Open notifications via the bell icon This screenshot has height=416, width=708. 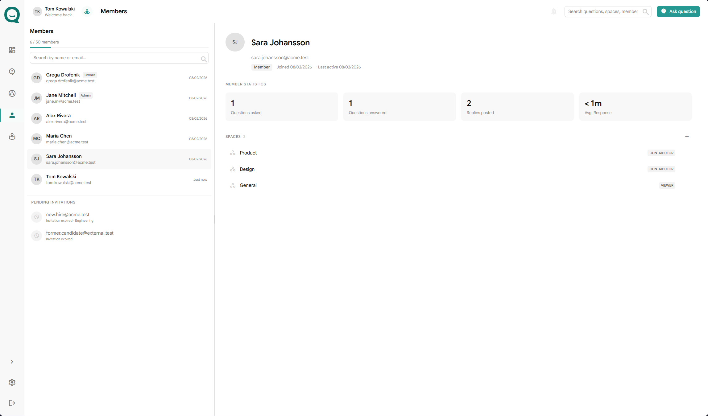[x=554, y=11]
